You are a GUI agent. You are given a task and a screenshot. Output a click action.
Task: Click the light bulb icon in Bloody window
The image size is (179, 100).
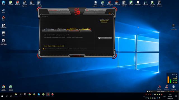(x=110, y=13)
